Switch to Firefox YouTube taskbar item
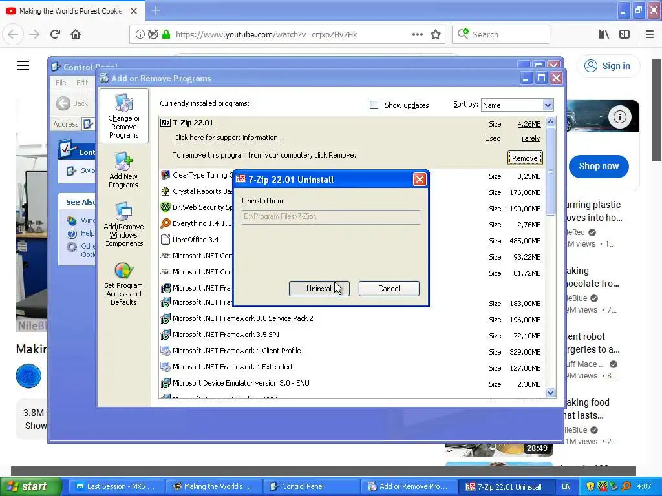 coord(213,486)
